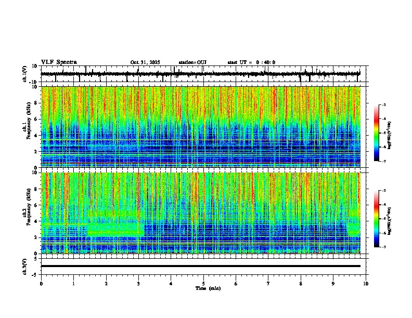This screenshot has width=412, height=318.
Task: Click the "-7" label on ch.2 color scale
Action: [384, 247]
